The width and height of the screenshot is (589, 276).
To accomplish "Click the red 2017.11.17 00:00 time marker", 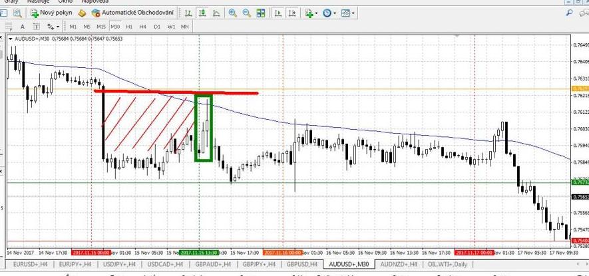I will [x=474, y=253].
